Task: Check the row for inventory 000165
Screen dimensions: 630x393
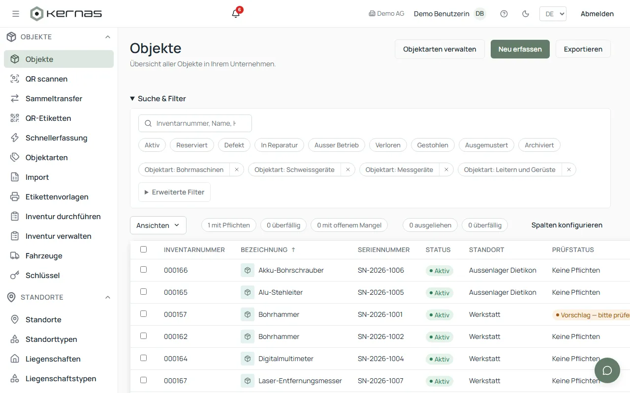Action: (144, 292)
